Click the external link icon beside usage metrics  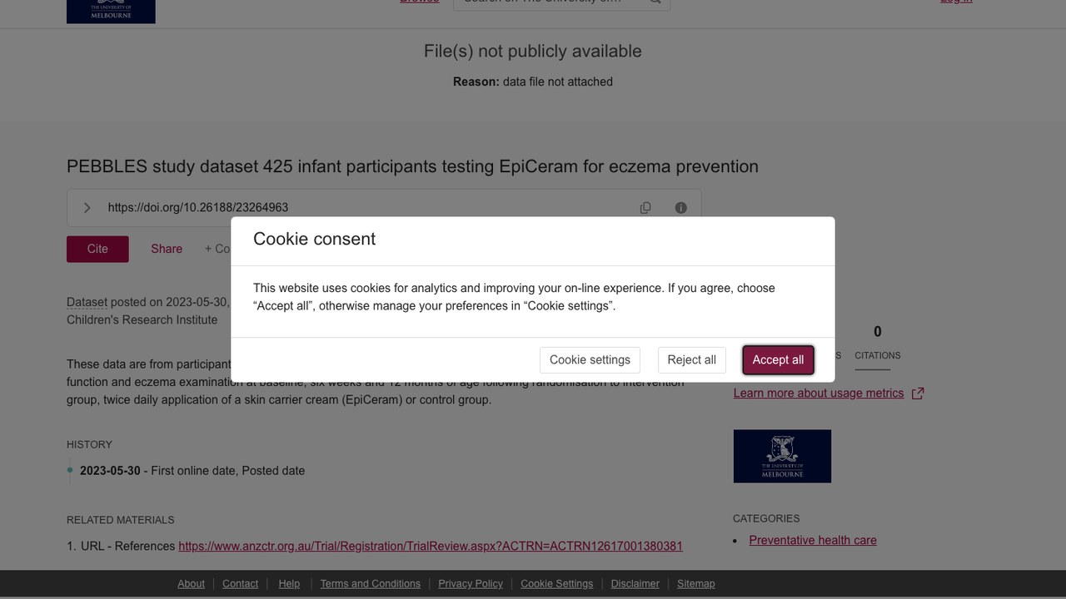click(x=918, y=394)
